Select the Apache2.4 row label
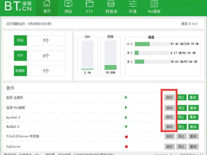Viewport: 207px width, 155px height. pos(13,118)
